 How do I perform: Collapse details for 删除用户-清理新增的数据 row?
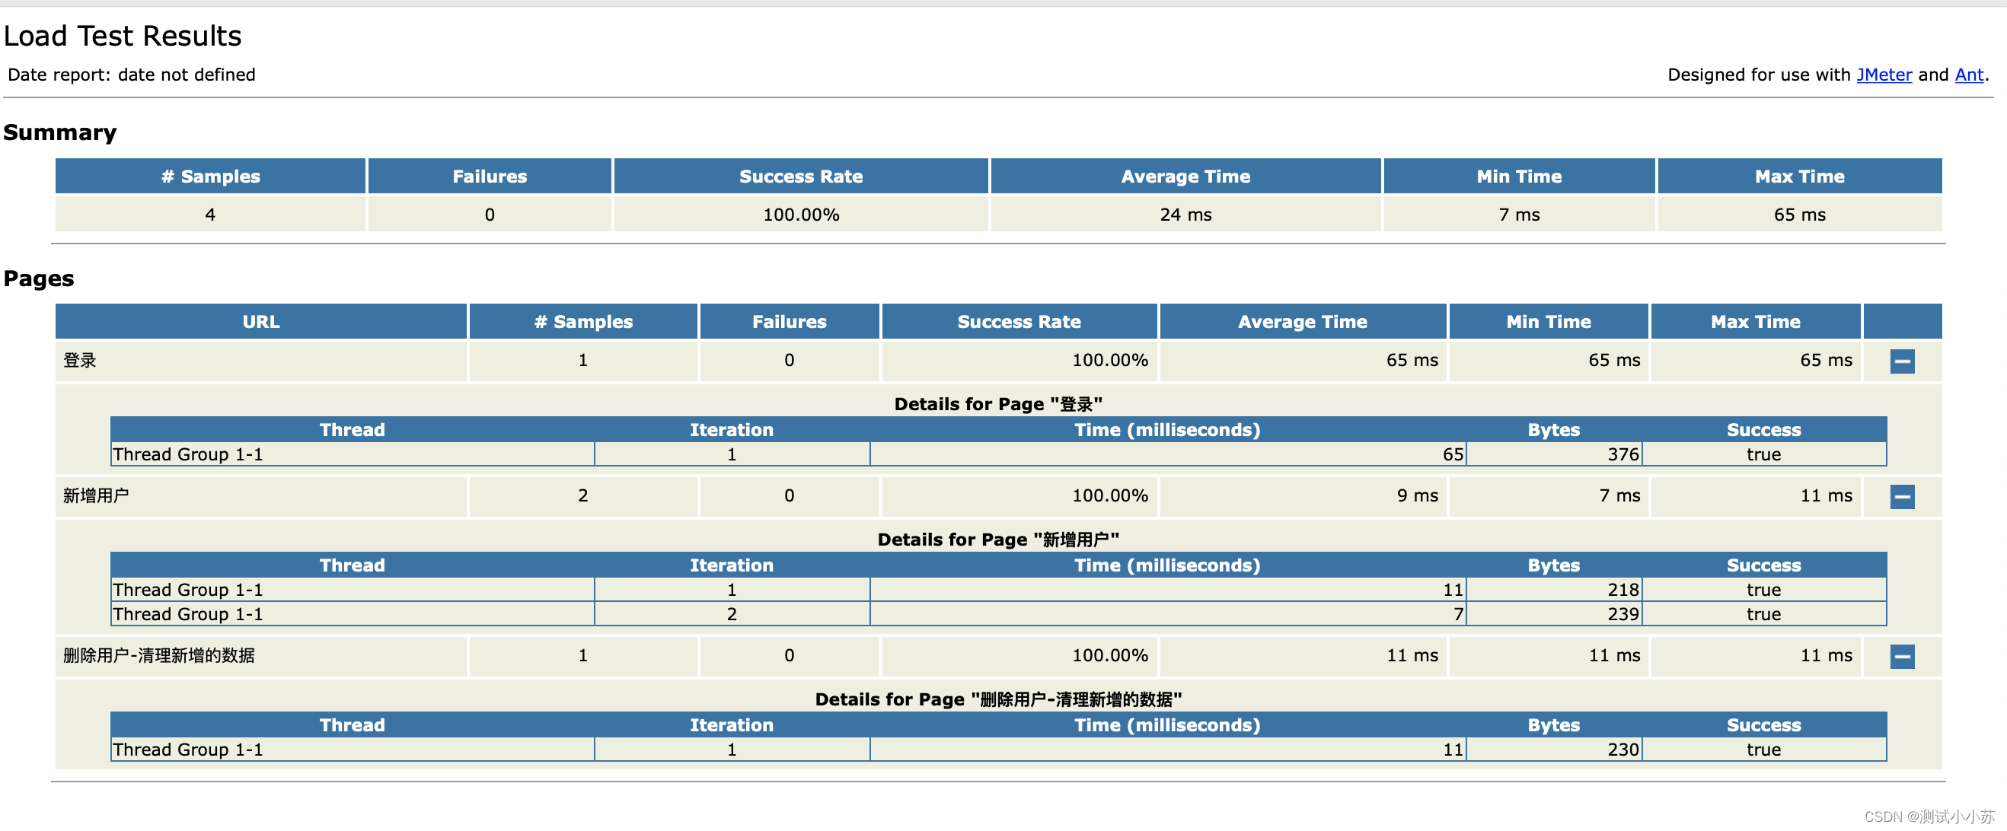tap(1902, 657)
